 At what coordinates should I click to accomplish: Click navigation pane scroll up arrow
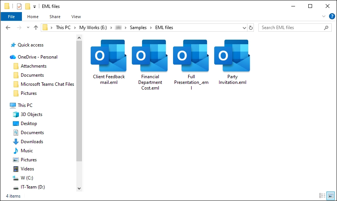(79, 38)
